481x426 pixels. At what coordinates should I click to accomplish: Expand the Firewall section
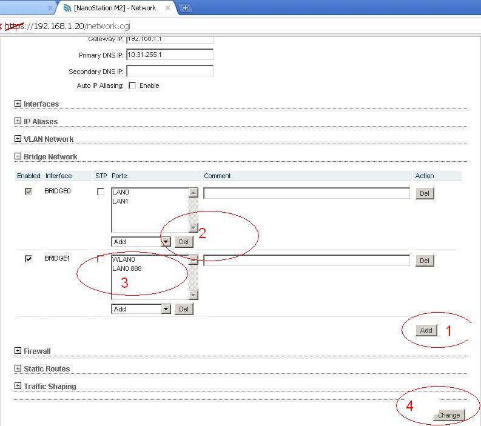18,351
